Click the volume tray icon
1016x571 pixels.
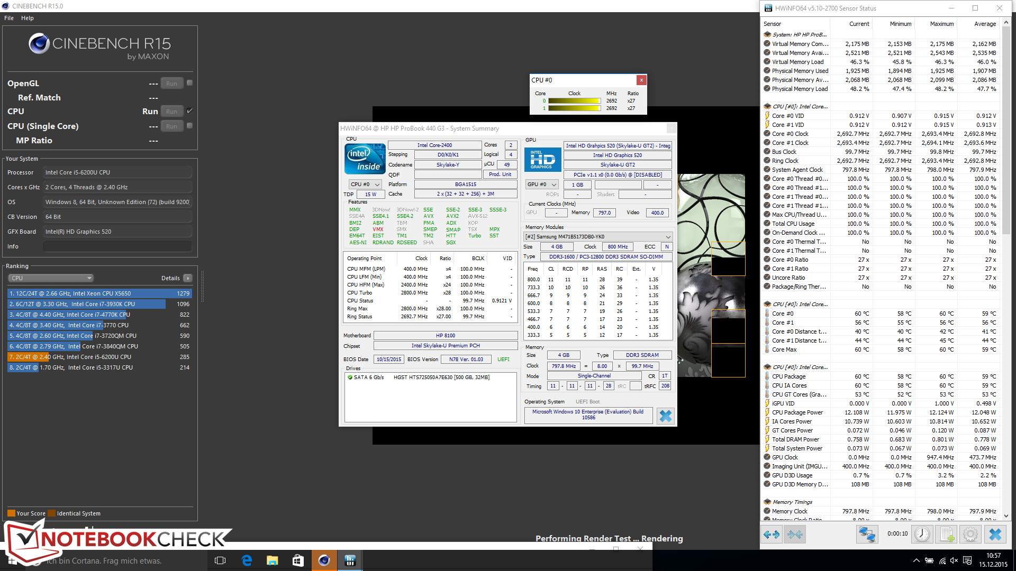[954, 560]
